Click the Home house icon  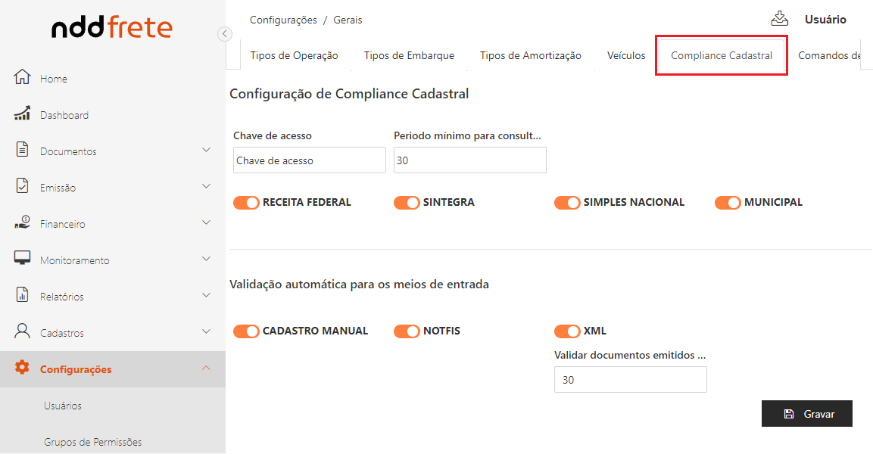(23, 78)
